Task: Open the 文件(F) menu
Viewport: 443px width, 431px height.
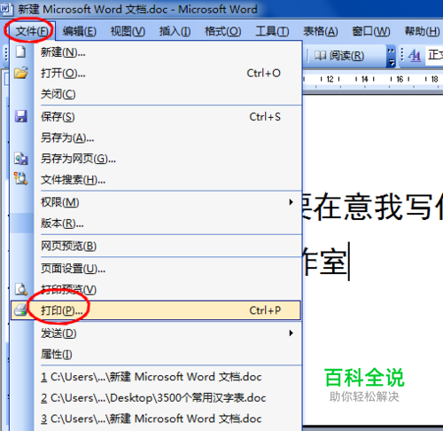Action: click(x=32, y=31)
